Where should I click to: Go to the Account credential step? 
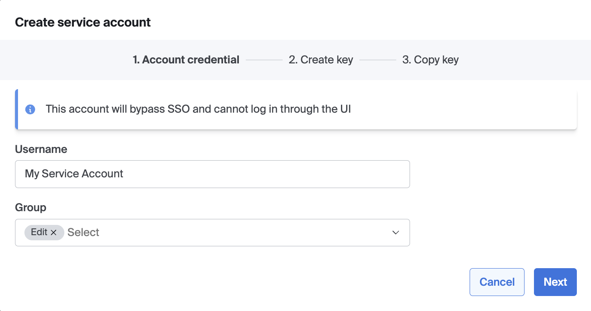(x=186, y=60)
